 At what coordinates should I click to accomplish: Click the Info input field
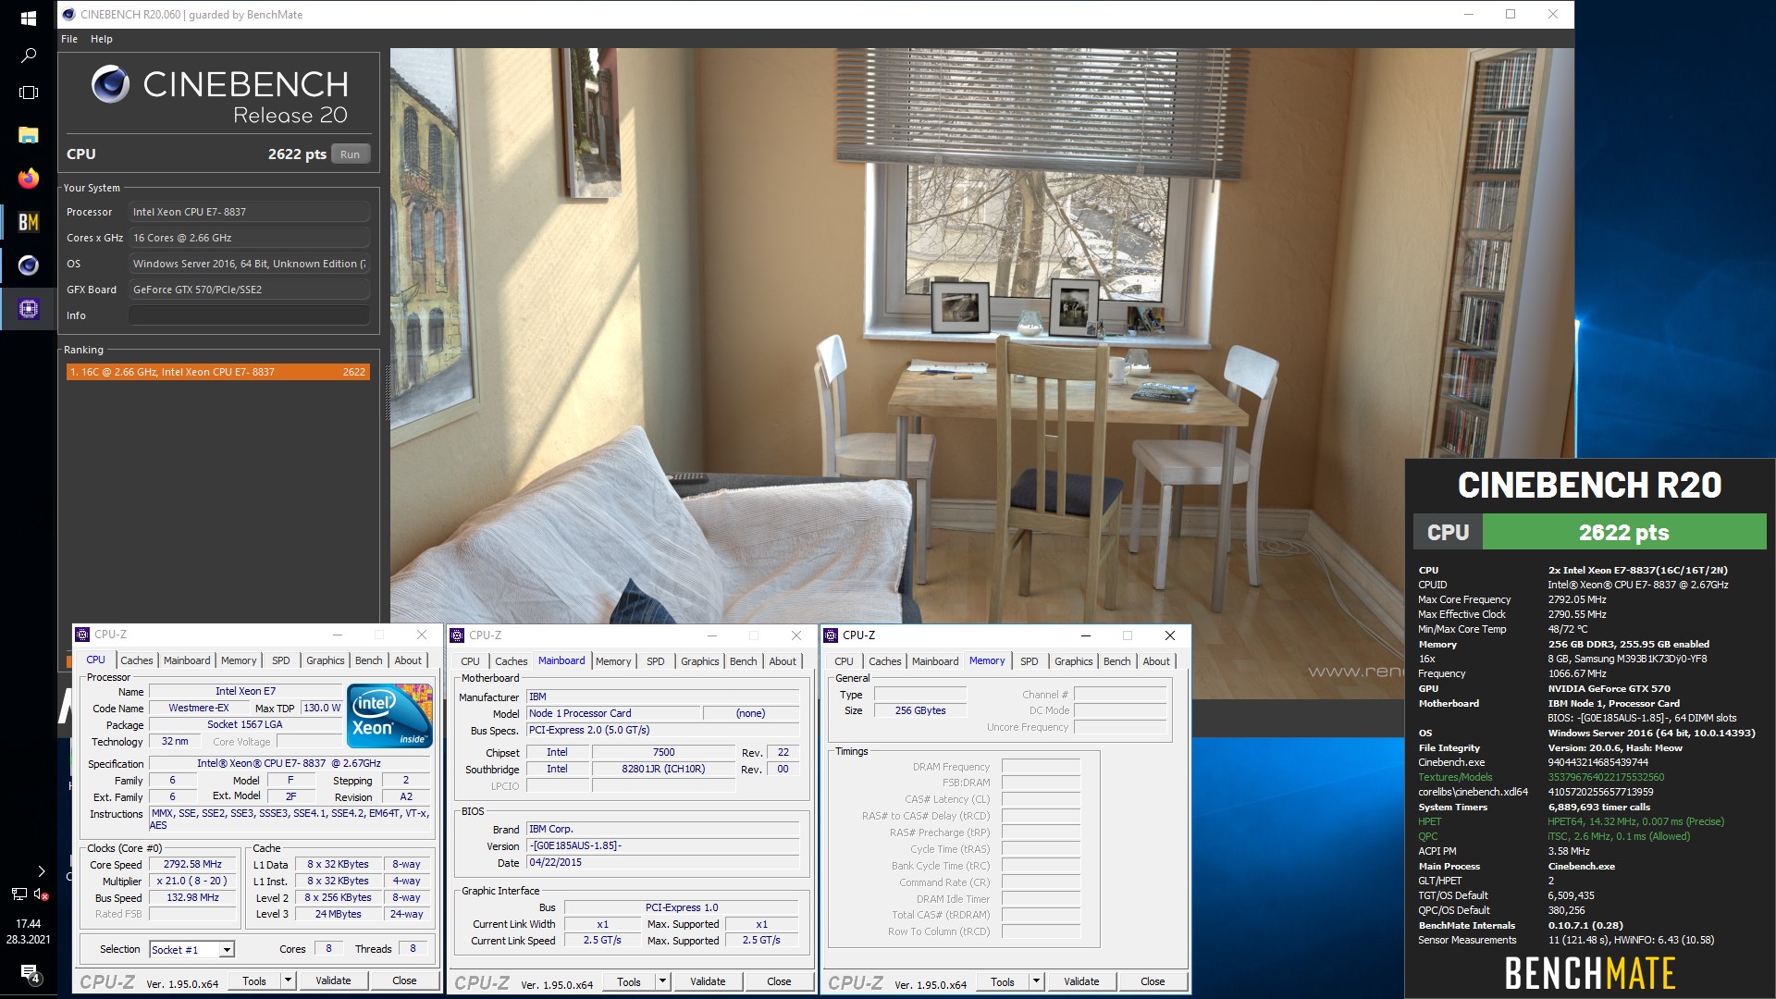(x=249, y=315)
